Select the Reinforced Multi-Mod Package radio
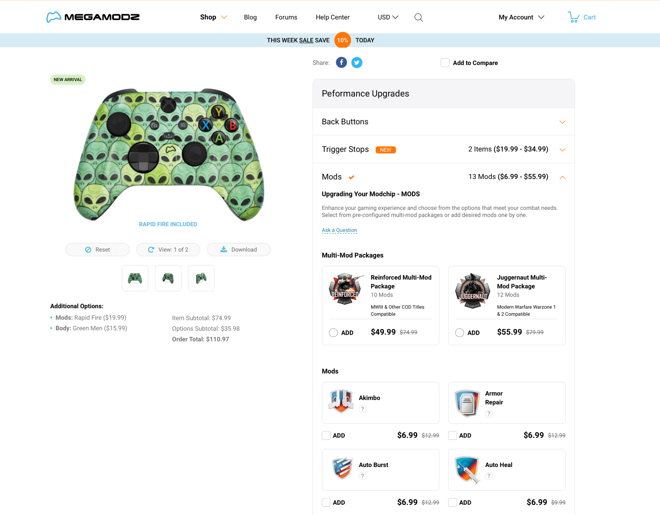 click(333, 333)
